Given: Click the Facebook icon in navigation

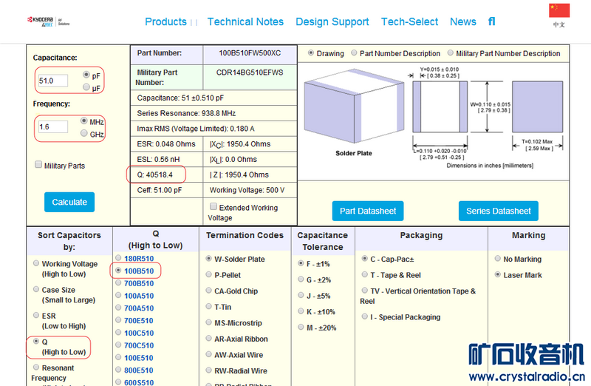Looking at the screenshot, I should [x=492, y=21].
